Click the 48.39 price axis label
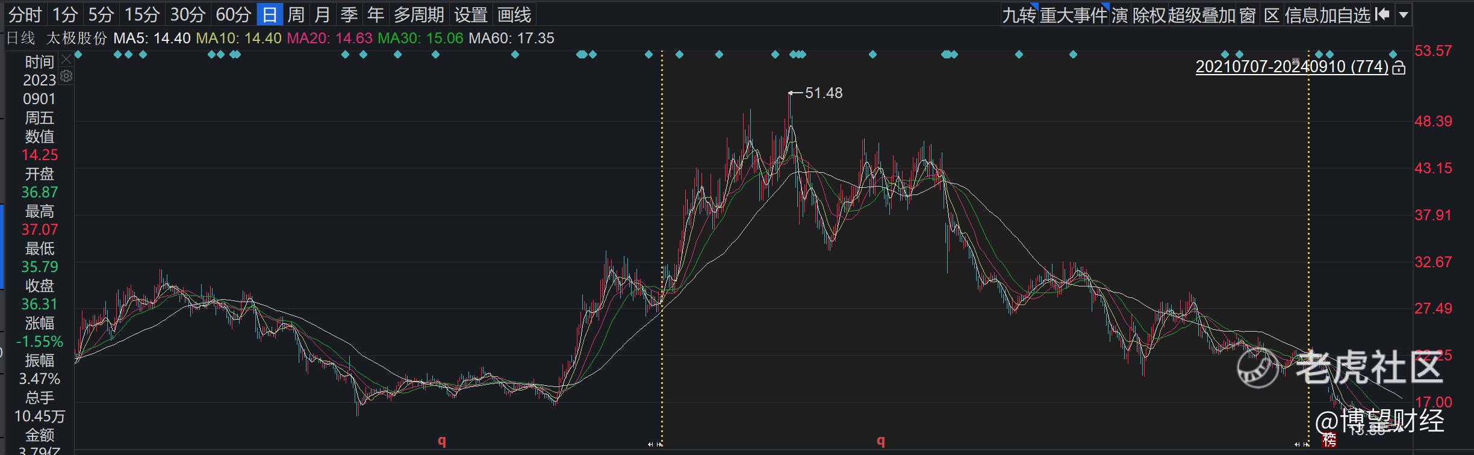This screenshot has width=1474, height=455. click(x=1433, y=122)
